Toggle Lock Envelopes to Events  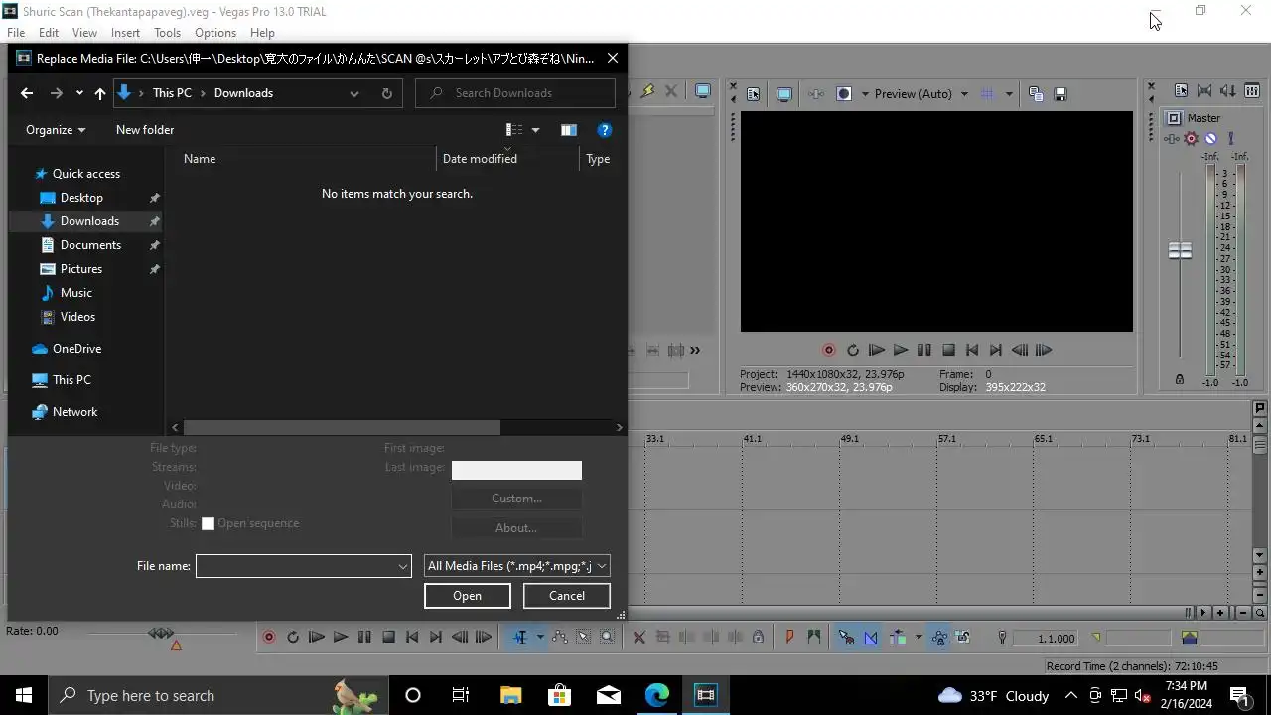point(939,638)
